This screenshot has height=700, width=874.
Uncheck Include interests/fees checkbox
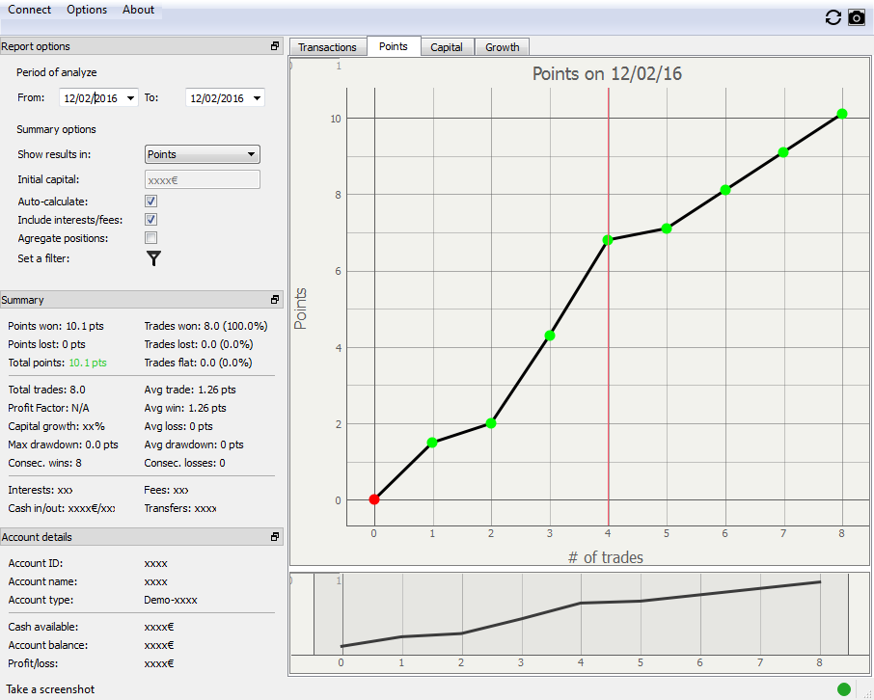pyautogui.click(x=151, y=220)
